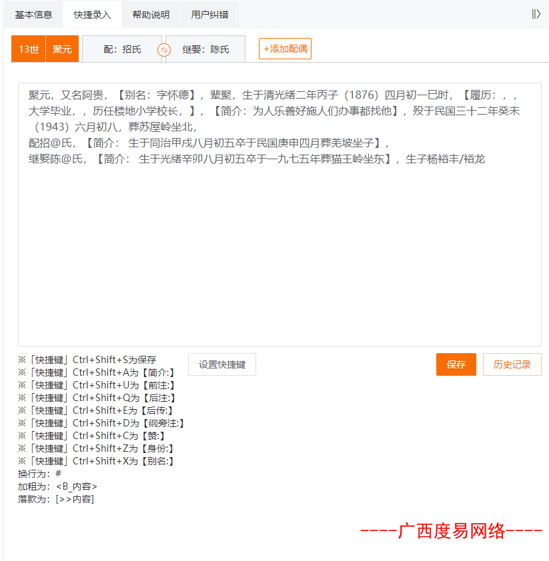Select the 帮助说明 tab
This screenshot has width=549, height=561.
151,15
